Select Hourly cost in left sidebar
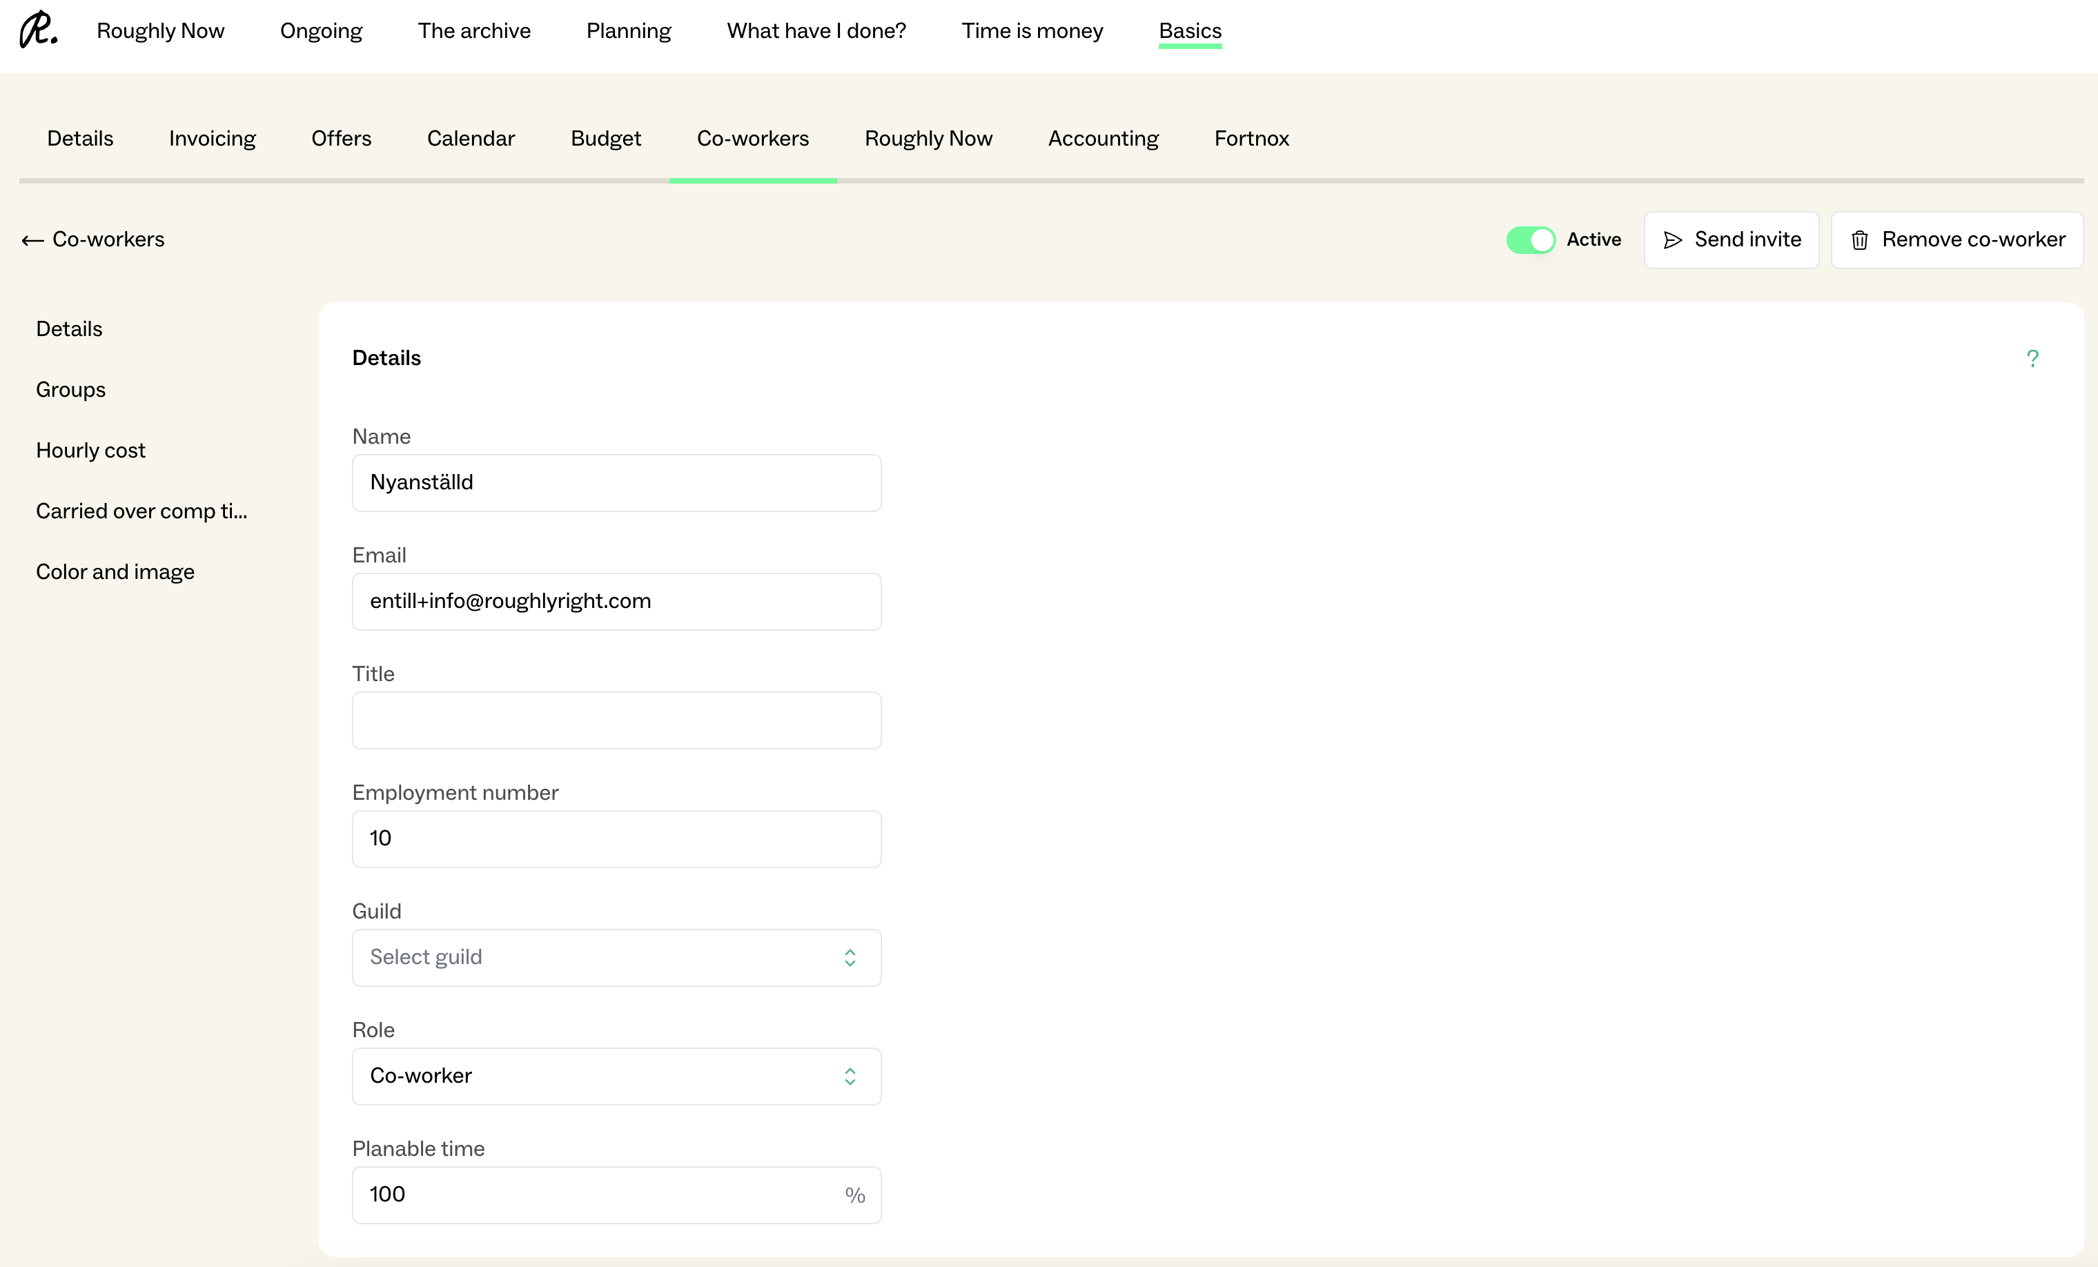Image resolution: width=2098 pixels, height=1267 pixels. click(x=90, y=451)
